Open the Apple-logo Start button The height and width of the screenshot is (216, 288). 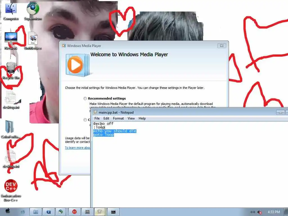[x=8, y=211]
